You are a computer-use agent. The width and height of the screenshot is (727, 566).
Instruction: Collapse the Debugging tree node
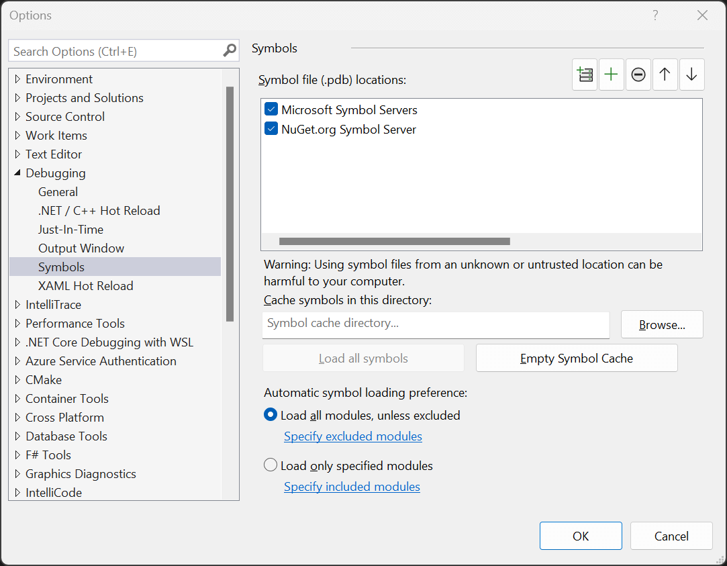pos(17,173)
